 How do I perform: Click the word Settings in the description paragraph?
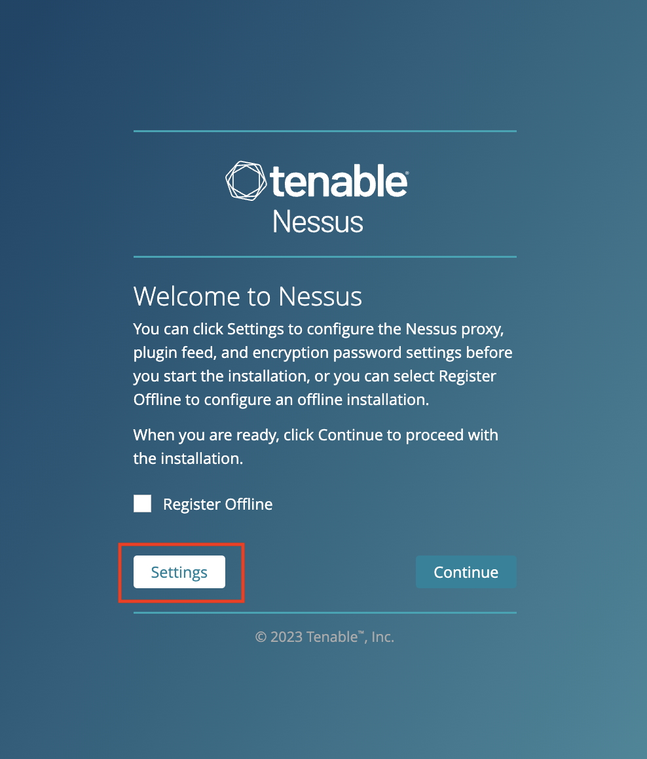tap(254, 328)
